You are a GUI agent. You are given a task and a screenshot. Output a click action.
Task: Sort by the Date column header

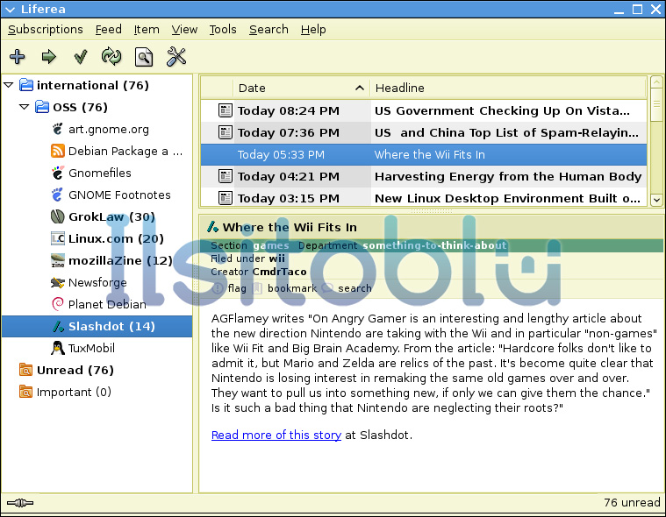tap(302, 88)
